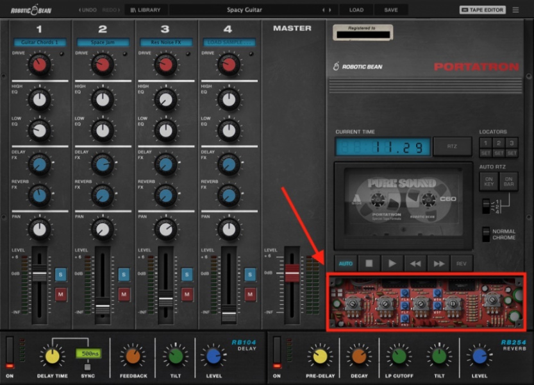Image resolution: width=534 pixels, height=385 pixels.
Task: Click the RTZ return-to-zero button
Action: (453, 146)
